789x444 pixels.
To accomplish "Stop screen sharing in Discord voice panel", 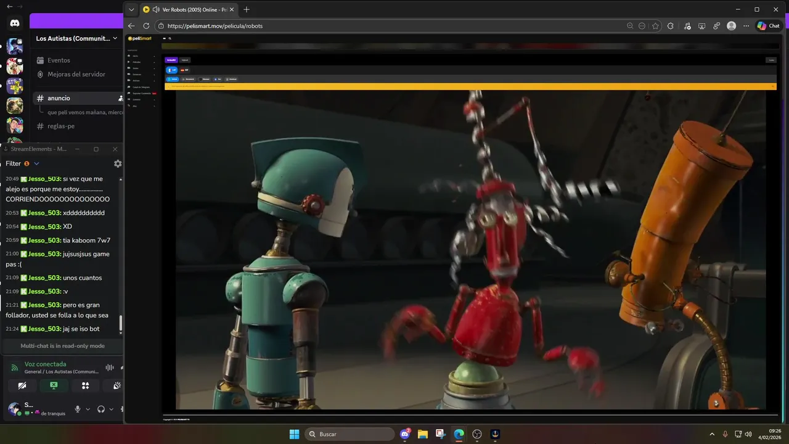I will pyautogui.click(x=54, y=385).
